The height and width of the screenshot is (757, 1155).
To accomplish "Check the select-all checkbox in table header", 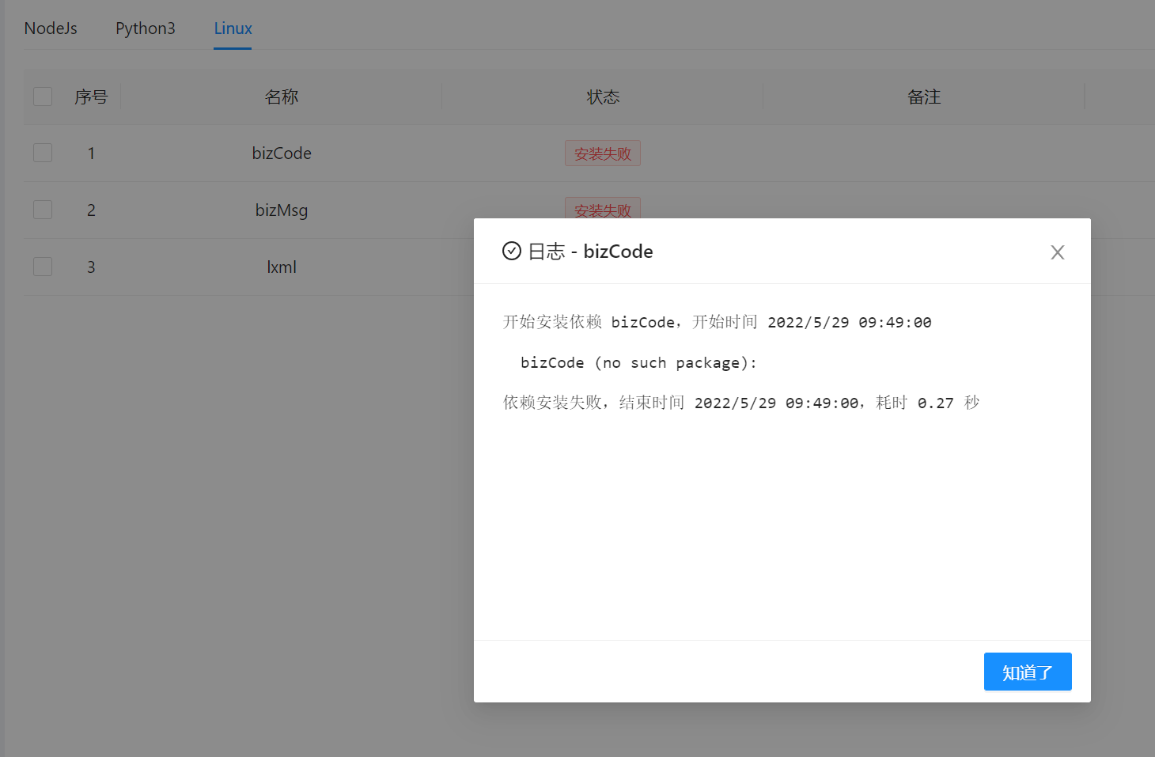I will click(42, 96).
